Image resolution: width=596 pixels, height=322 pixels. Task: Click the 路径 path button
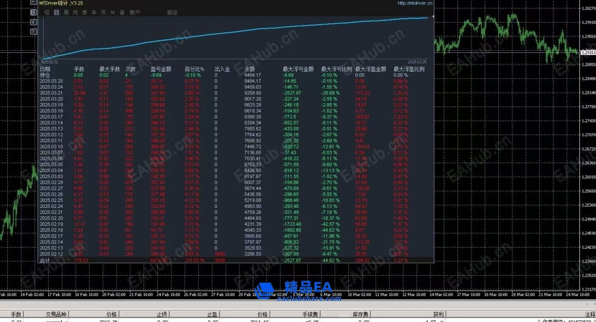coord(172,12)
